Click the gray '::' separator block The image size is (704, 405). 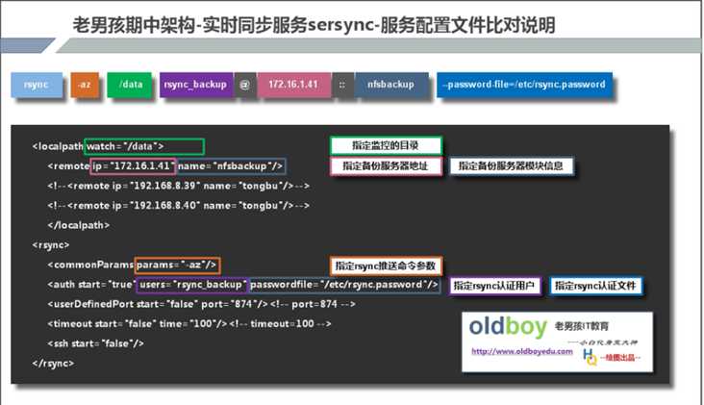pyautogui.click(x=342, y=85)
